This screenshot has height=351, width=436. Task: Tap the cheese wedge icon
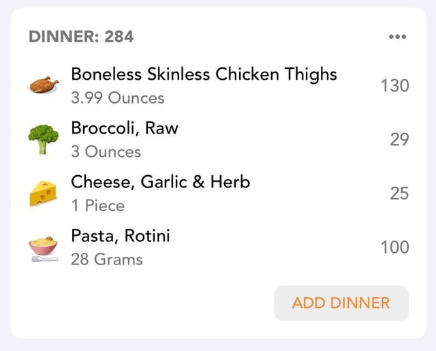tap(43, 194)
